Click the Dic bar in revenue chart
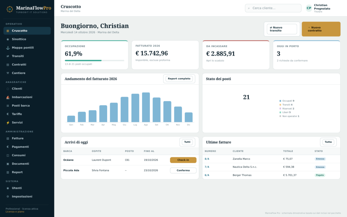Viewport: 347px width, 217px height. click(188, 117)
